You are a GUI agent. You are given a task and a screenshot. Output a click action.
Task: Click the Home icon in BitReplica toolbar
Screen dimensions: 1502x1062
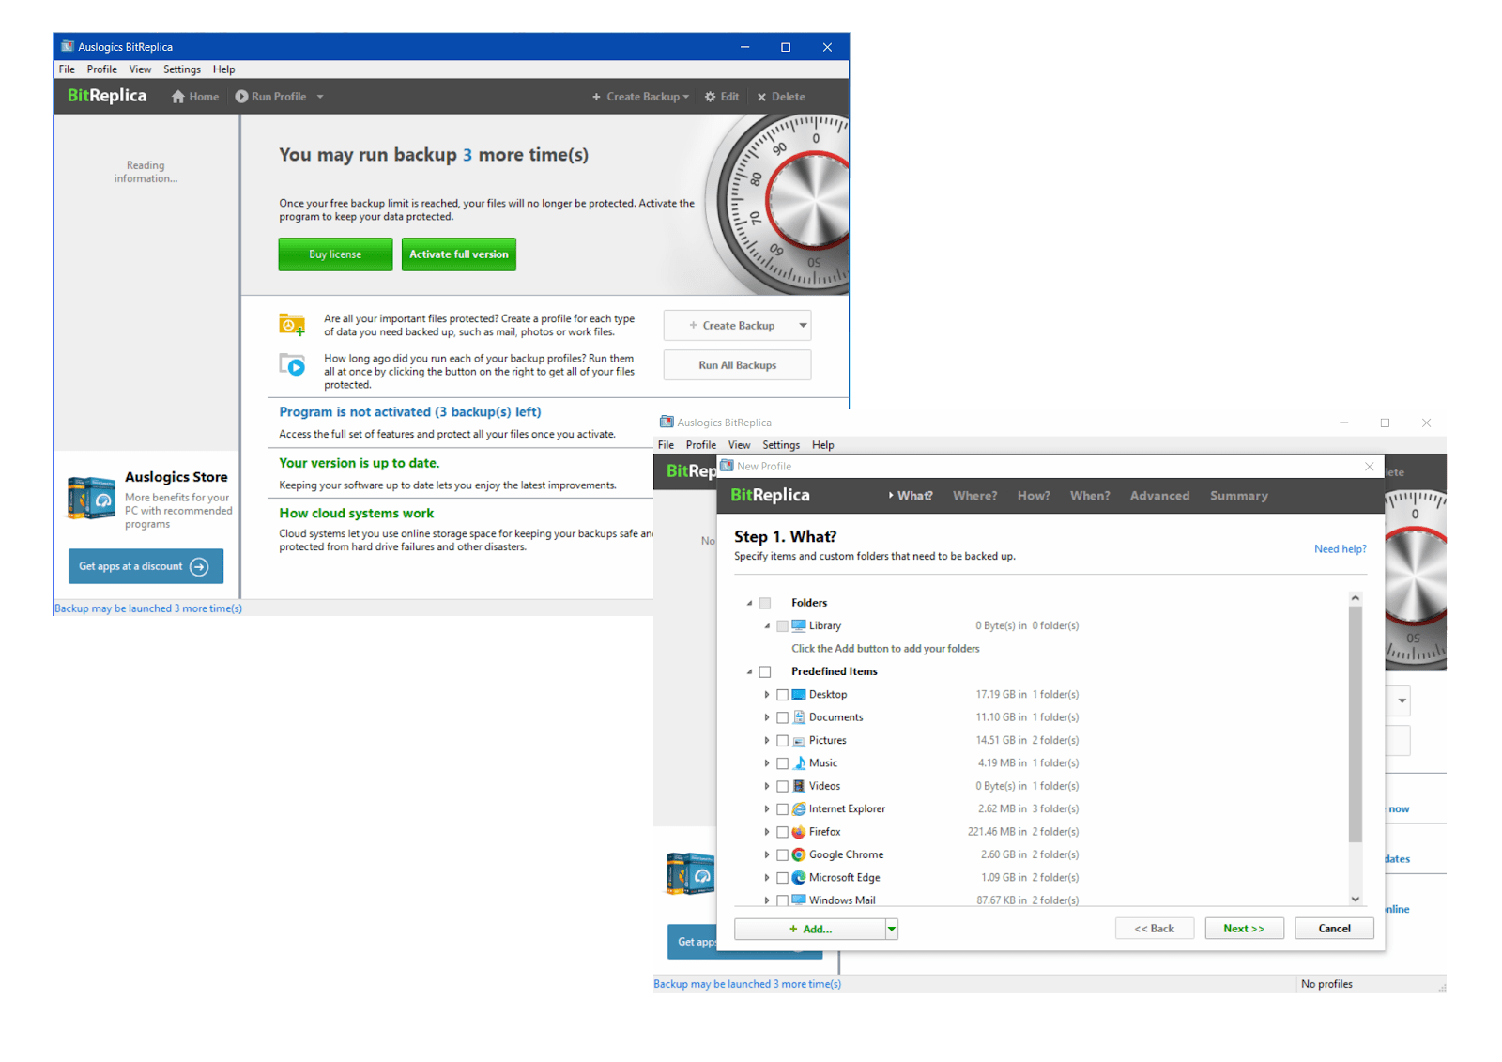click(x=178, y=97)
